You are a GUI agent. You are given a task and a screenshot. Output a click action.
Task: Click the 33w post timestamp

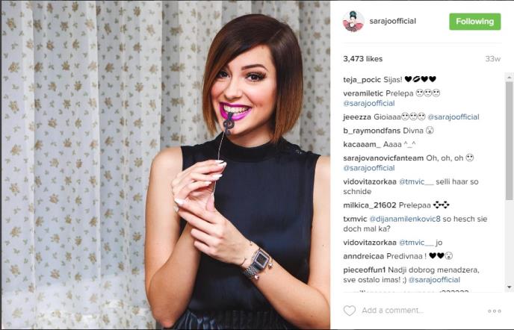492,59
